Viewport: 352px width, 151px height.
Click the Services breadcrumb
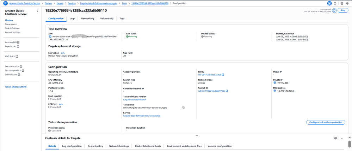click(x=72, y=4)
